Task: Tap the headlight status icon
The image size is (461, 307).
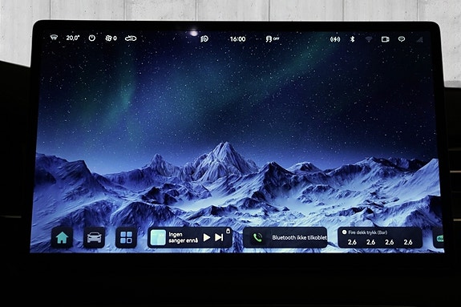Action: [x=204, y=38]
